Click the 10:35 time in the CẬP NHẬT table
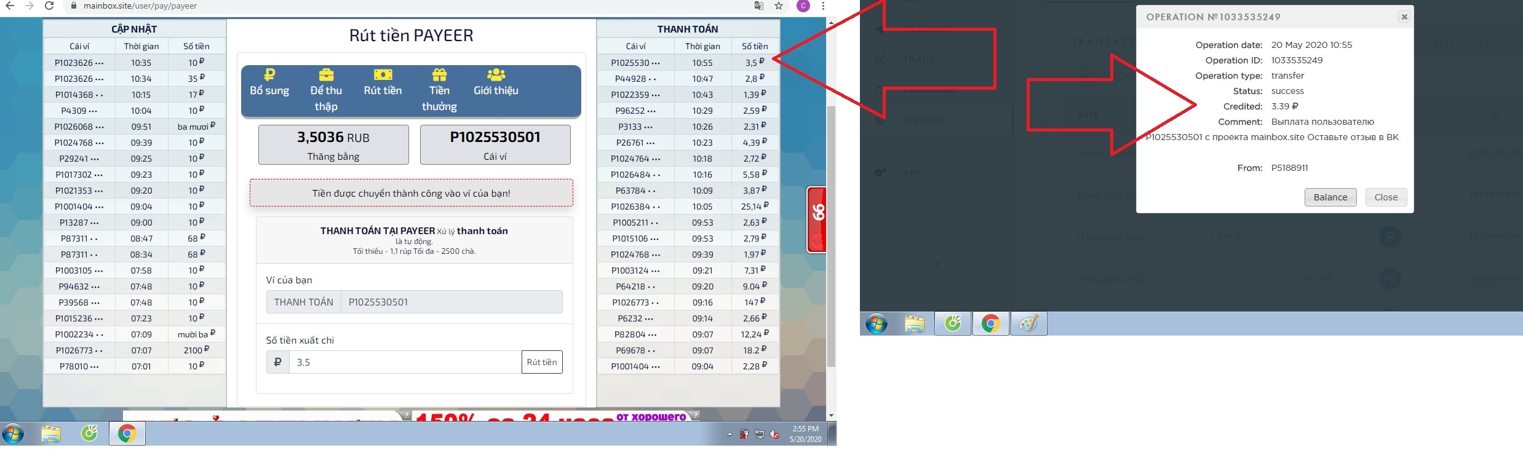 click(141, 63)
